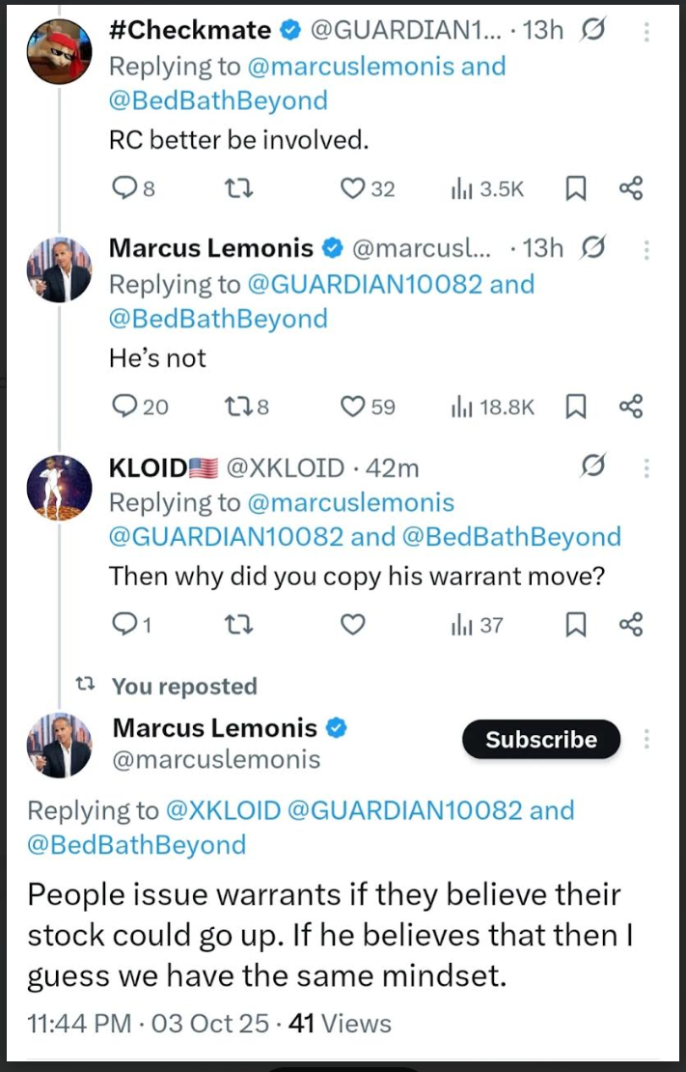Open the KLOID profile avatar
Image resolution: width=686 pixels, height=1072 pixels.
point(60,483)
